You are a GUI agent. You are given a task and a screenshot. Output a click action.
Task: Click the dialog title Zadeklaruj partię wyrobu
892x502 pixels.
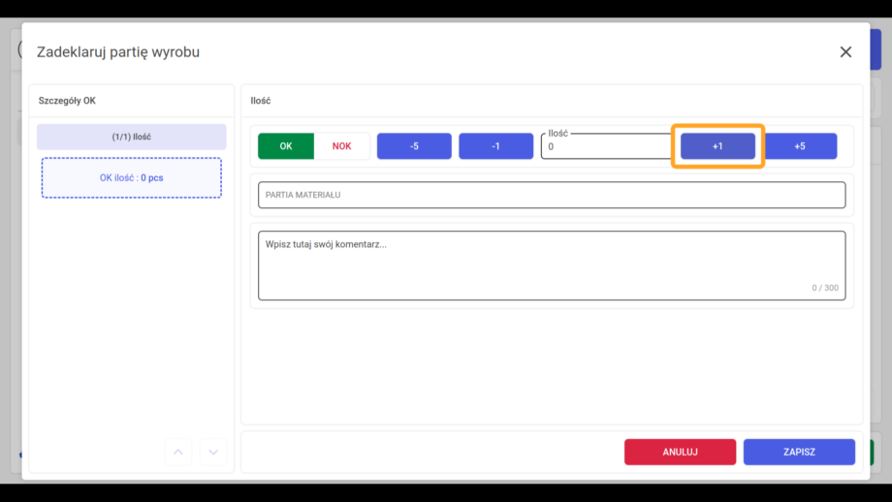pos(118,51)
